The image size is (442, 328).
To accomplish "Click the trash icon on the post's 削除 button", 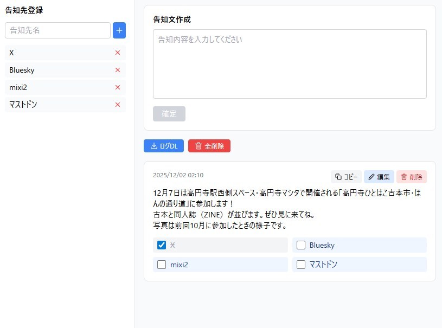I will pyautogui.click(x=405, y=176).
